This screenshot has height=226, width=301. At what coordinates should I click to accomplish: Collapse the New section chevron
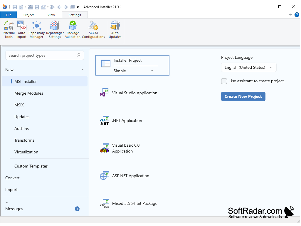[x=82, y=70]
